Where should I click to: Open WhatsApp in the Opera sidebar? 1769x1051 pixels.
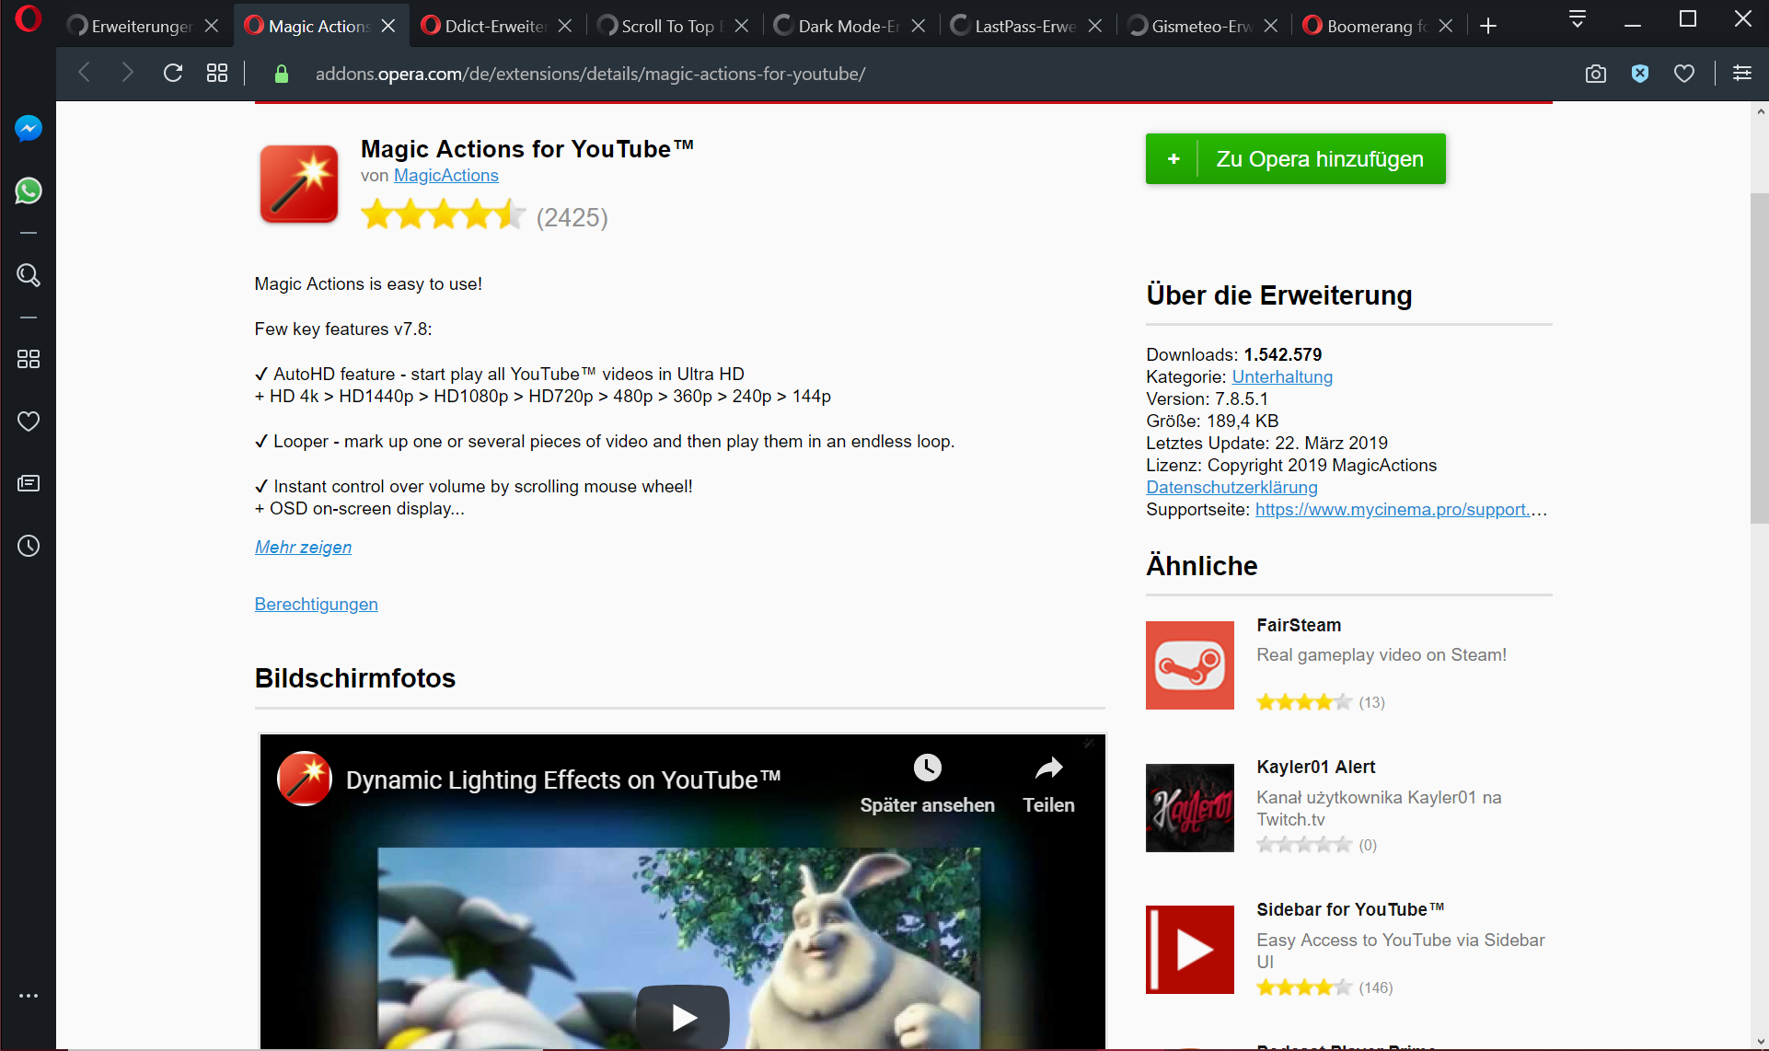[29, 191]
